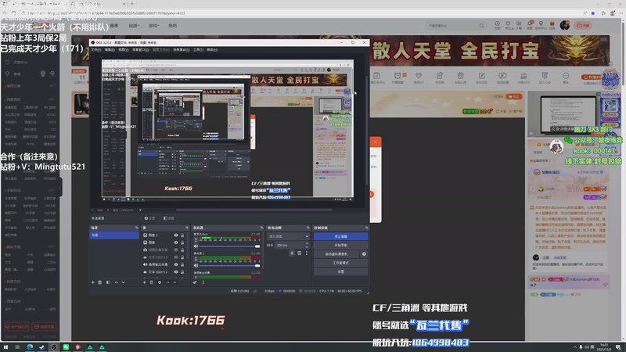Delete selected source with trash icon
The image size is (626, 352).
[x=151, y=282]
